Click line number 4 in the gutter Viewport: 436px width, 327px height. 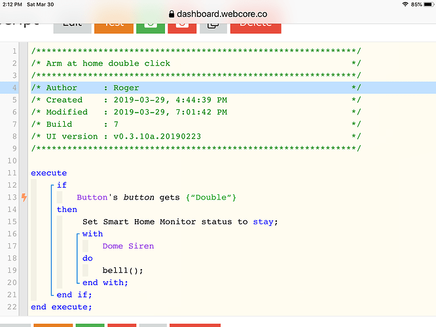tap(14, 88)
